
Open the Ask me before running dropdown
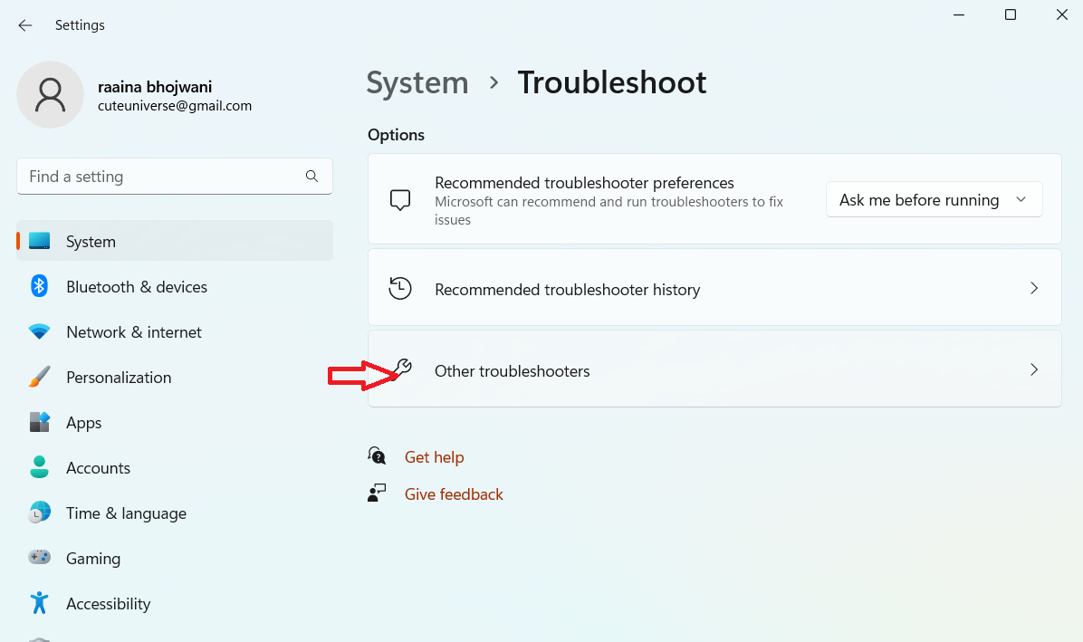tap(934, 200)
